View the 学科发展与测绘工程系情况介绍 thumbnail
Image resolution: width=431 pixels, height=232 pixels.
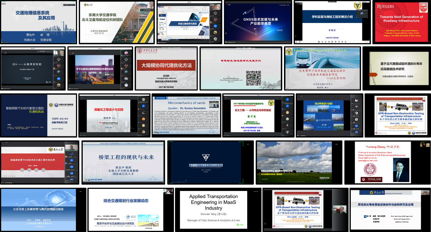[x=332, y=22]
